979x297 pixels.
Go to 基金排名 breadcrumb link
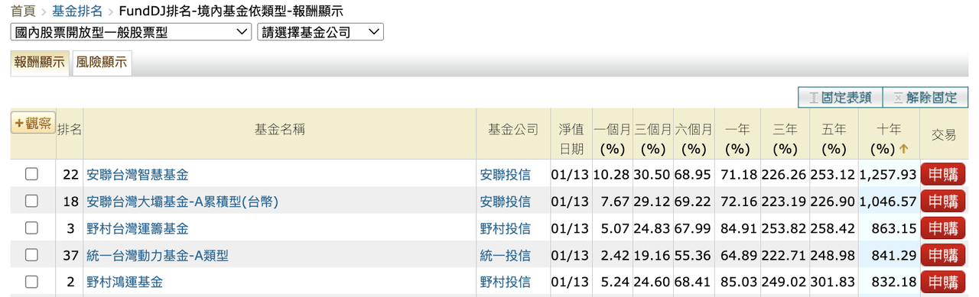[77, 12]
